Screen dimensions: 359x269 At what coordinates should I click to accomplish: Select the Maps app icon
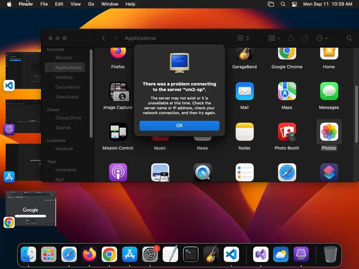287,91
